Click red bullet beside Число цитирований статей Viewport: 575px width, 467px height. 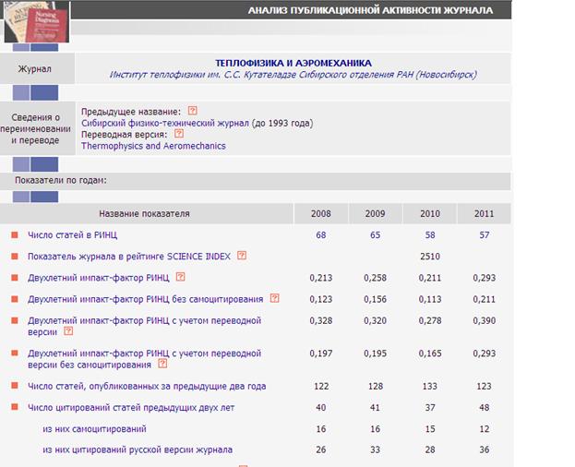15,407
